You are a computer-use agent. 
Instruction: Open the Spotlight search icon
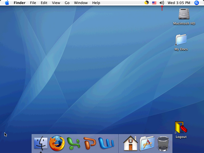[x=197, y=3]
